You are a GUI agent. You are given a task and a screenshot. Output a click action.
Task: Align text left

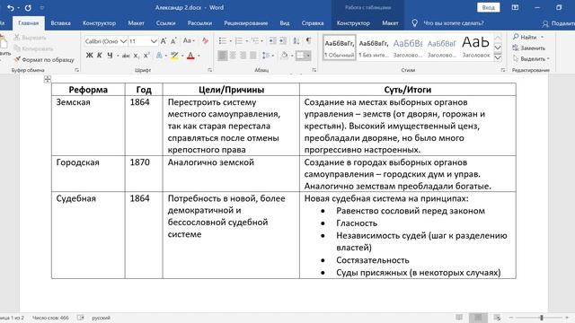[x=222, y=56]
